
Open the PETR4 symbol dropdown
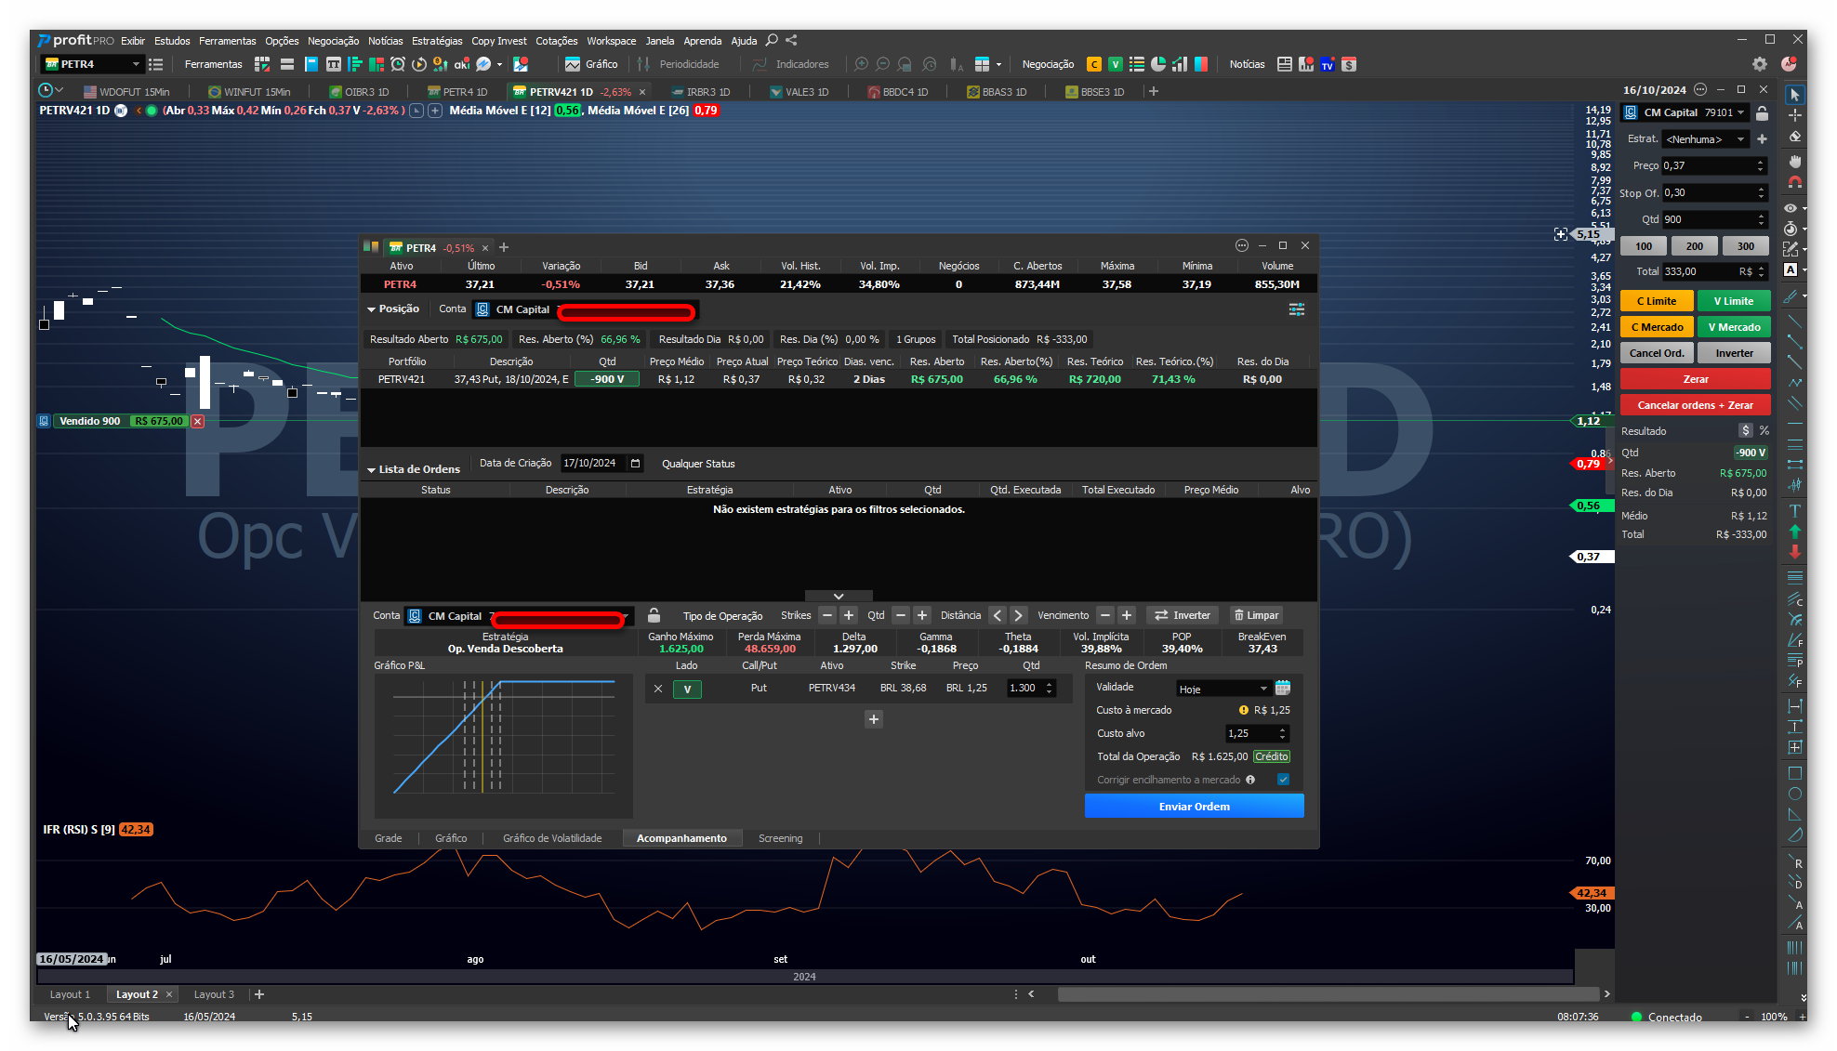136,64
